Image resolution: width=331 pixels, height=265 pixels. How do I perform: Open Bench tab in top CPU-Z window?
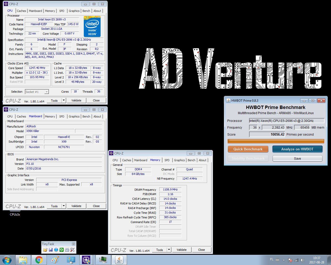pyautogui.click(x=86, y=11)
